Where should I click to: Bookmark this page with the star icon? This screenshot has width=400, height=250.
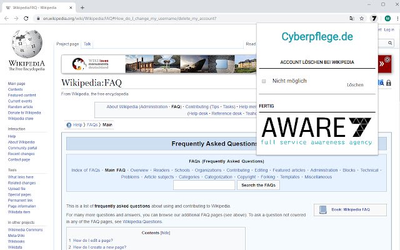coord(361,18)
